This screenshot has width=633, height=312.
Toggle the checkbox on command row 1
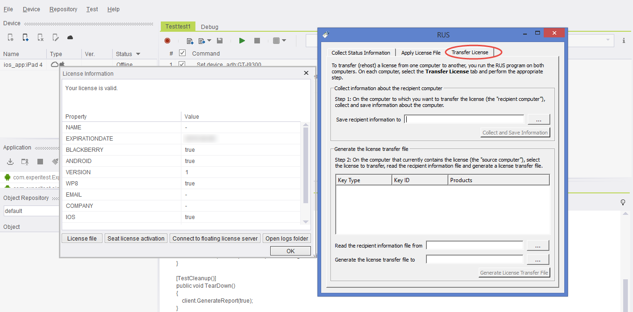(x=182, y=64)
